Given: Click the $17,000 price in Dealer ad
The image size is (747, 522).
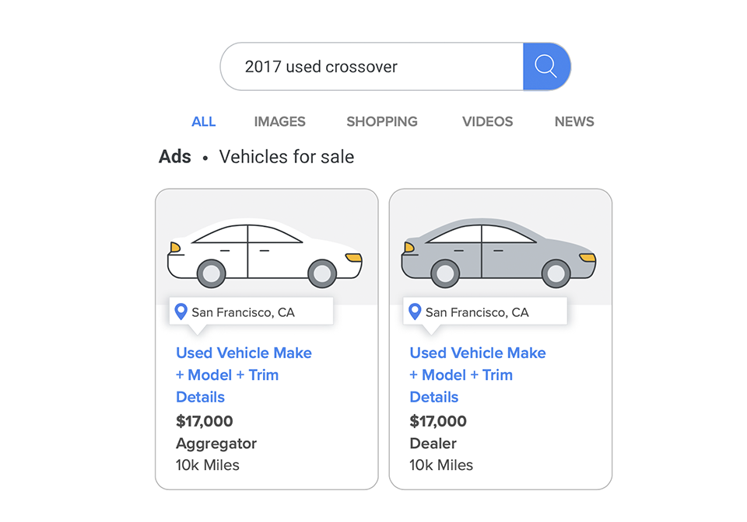Looking at the screenshot, I should [x=438, y=421].
